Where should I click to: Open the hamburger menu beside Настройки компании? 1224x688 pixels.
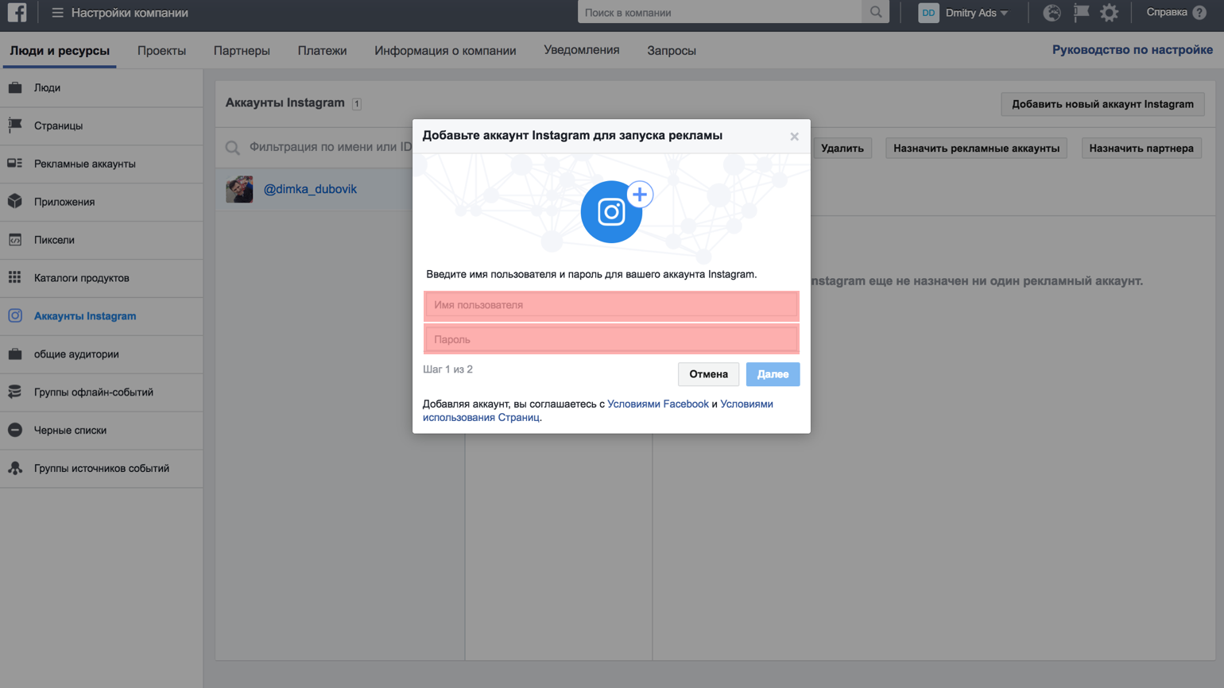[x=57, y=13]
